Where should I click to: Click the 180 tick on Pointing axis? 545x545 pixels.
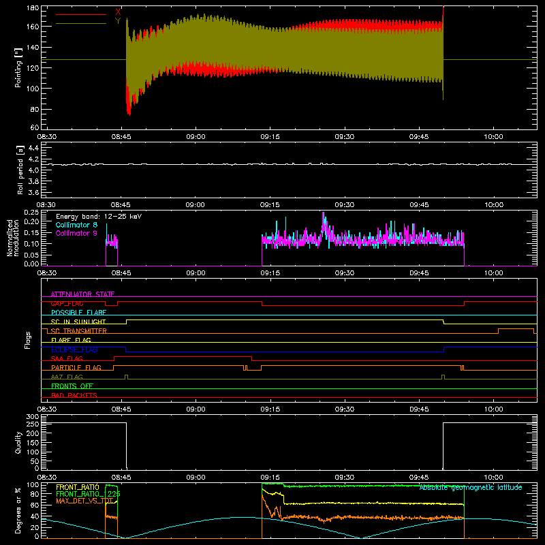tap(32, 8)
